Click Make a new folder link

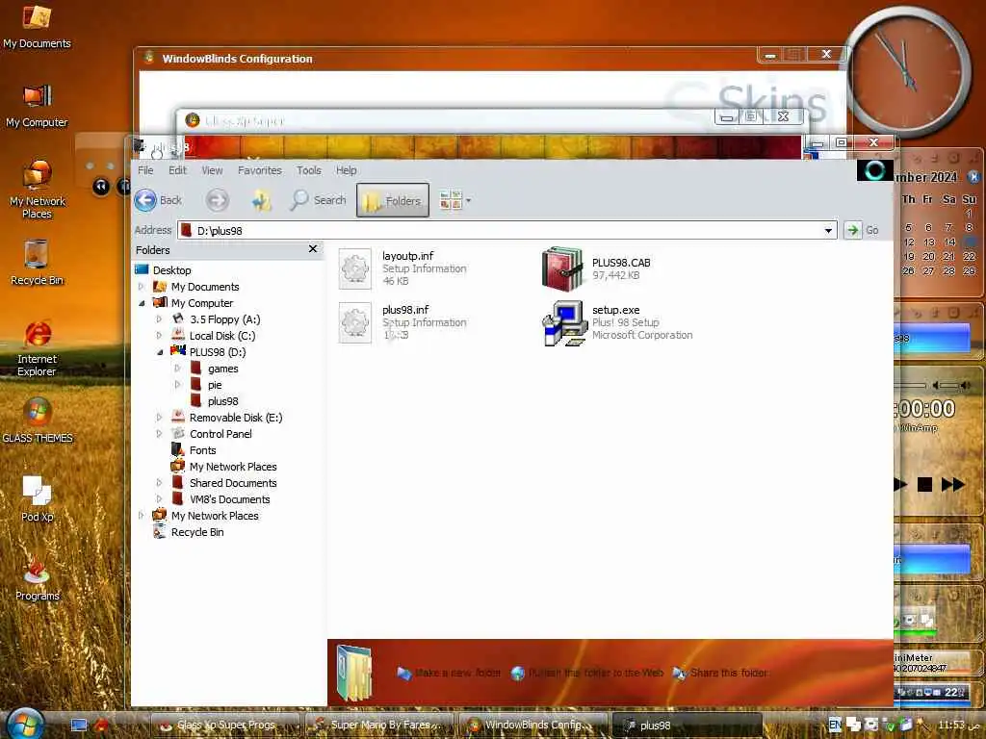(449, 673)
